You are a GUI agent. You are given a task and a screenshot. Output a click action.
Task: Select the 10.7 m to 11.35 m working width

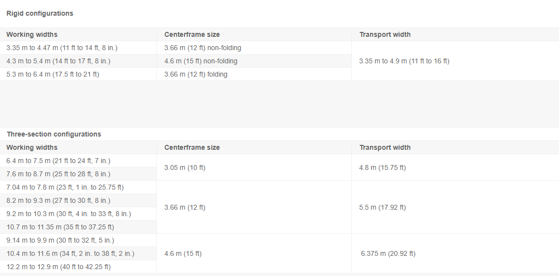pos(60,227)
